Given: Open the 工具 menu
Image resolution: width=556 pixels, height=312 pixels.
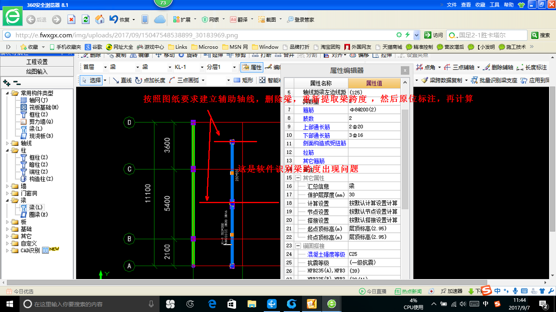Looking at the screenshot, I should pos(495,5).
